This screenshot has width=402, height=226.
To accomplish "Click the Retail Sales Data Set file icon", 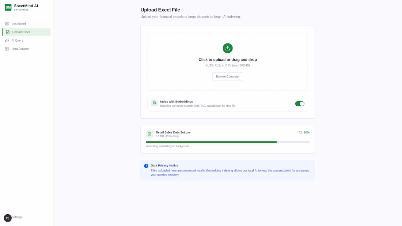I will [149, 134].
